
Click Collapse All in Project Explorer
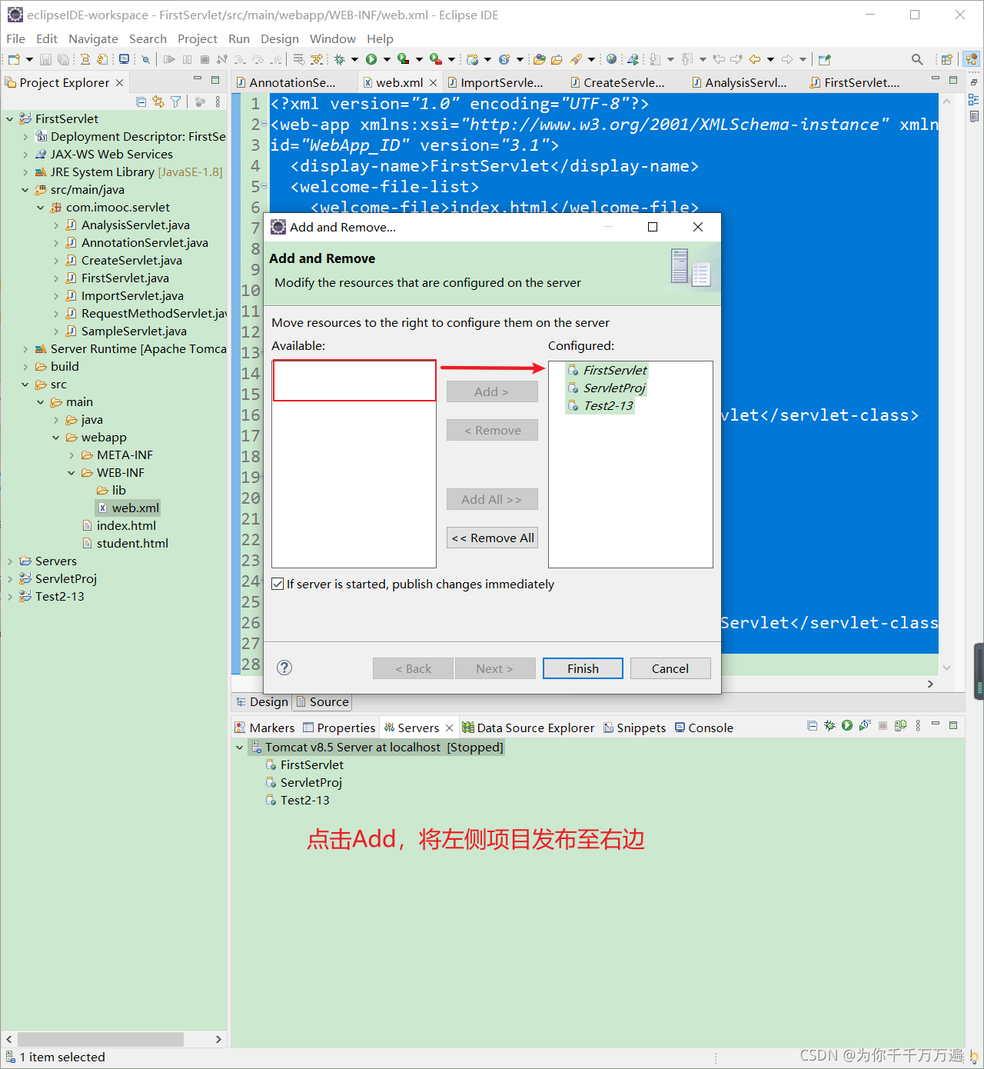(x=141, y=102)
